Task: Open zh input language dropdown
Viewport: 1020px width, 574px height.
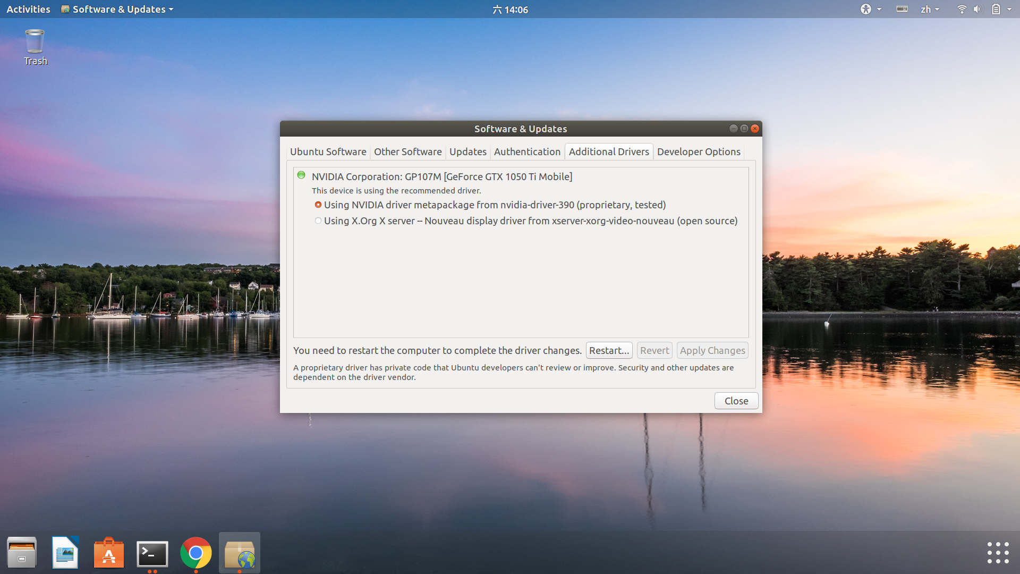Action: pyautogui.click(x=930, y=9)
